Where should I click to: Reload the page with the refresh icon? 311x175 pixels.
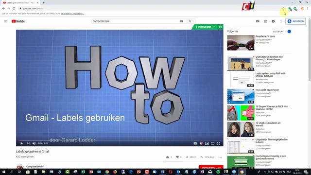pyautogui.click(x=14, y=9)
